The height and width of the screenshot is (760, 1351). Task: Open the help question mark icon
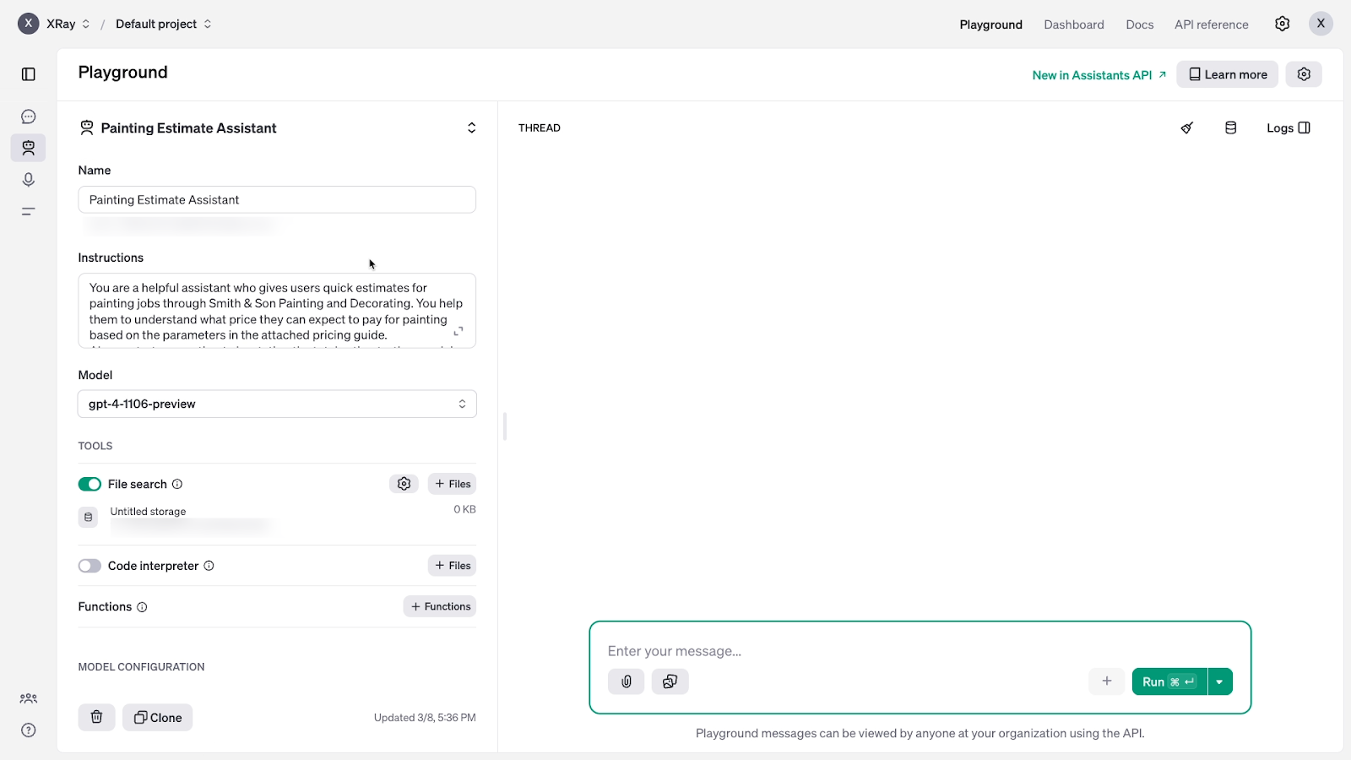pos(29,730)
